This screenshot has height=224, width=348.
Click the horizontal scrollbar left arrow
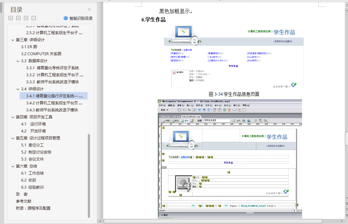(100, 221)
